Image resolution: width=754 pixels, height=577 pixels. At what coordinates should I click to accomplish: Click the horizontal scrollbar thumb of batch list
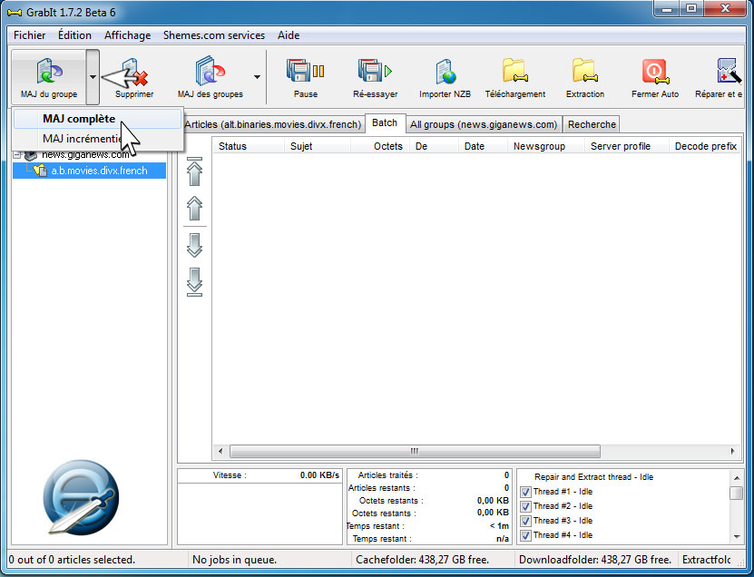415,451
